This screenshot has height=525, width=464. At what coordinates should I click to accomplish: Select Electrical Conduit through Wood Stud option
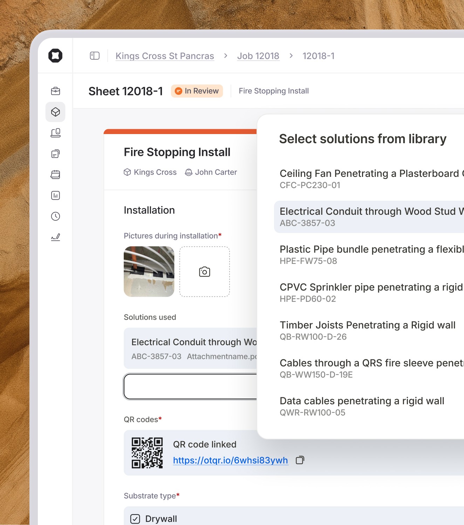pos(369,217)
